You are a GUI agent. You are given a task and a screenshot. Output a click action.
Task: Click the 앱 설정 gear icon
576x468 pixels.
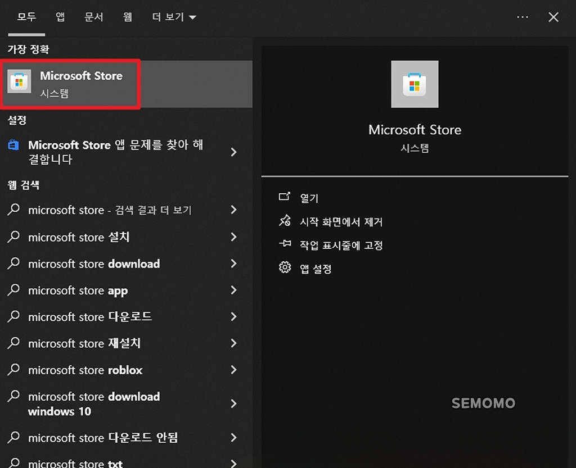[x=284, y=267]
